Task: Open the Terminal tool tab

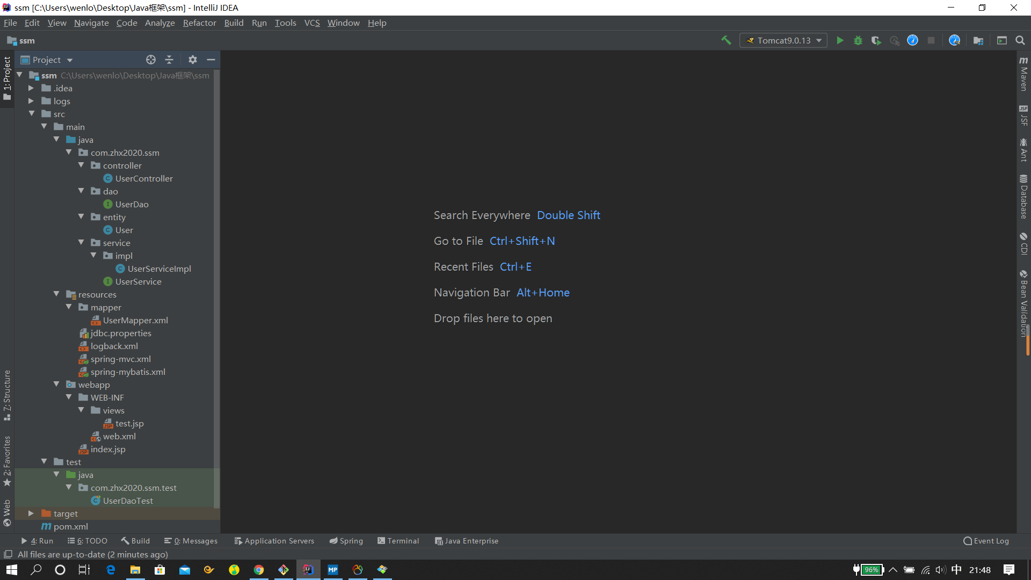Action: coord(398,541)
